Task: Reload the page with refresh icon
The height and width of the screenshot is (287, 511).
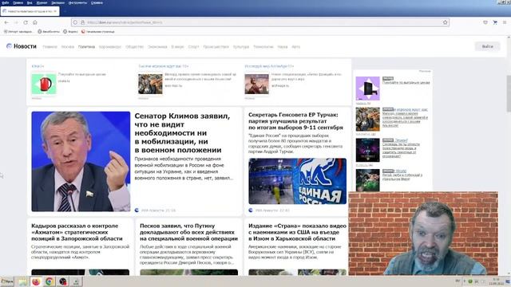Action: point(26,22)
